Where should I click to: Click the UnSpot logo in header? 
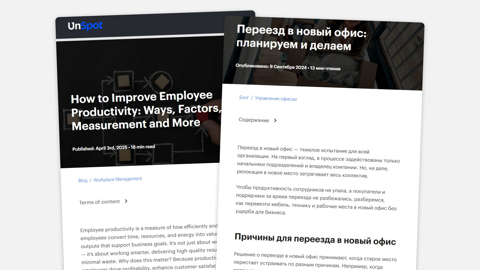(x=85, y=26)
